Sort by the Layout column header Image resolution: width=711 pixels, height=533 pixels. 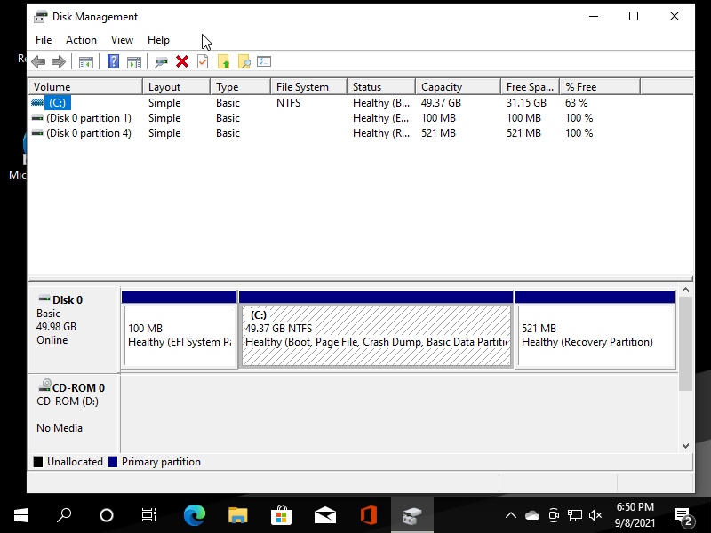[x=176, y=86]
